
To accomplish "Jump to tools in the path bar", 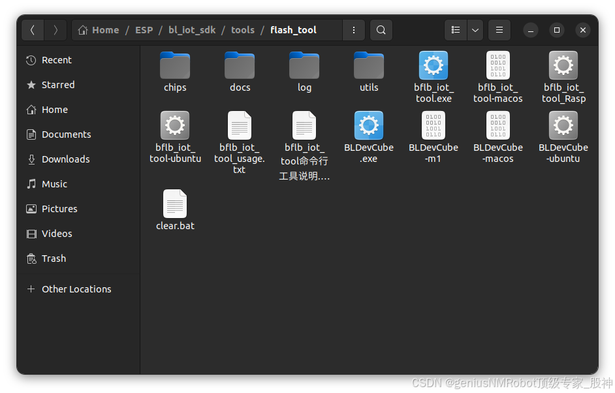I will click(243, 30).
